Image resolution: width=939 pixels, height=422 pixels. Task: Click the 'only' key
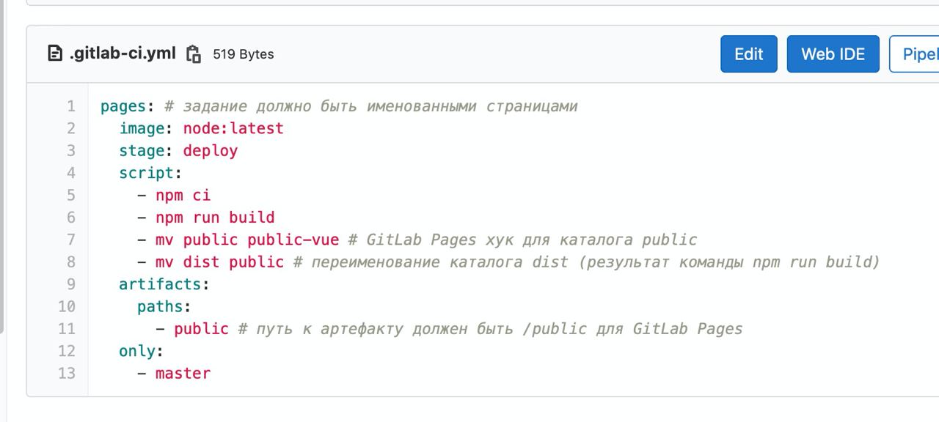137,351
